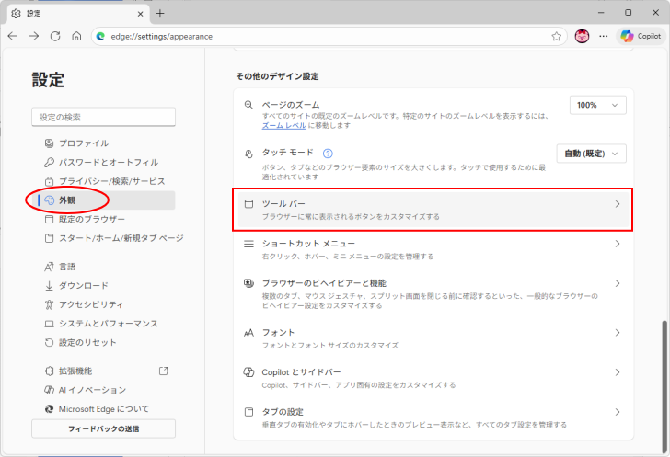Image resolution: width=670 pixels, height=457 pixels.
Task: Close the 設定 tab
Action: click(x=140, y=14)
